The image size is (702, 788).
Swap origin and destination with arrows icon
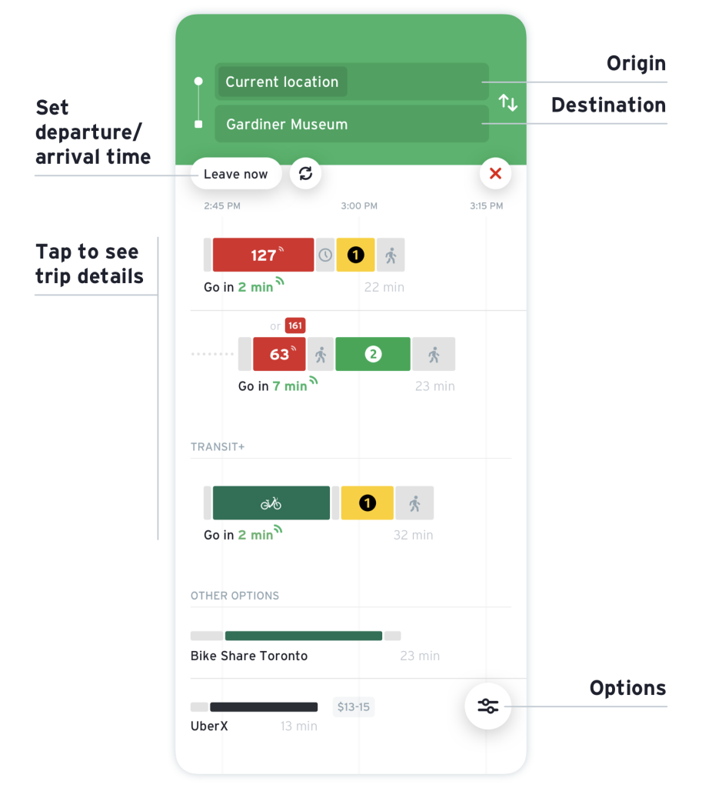point(507,102)
